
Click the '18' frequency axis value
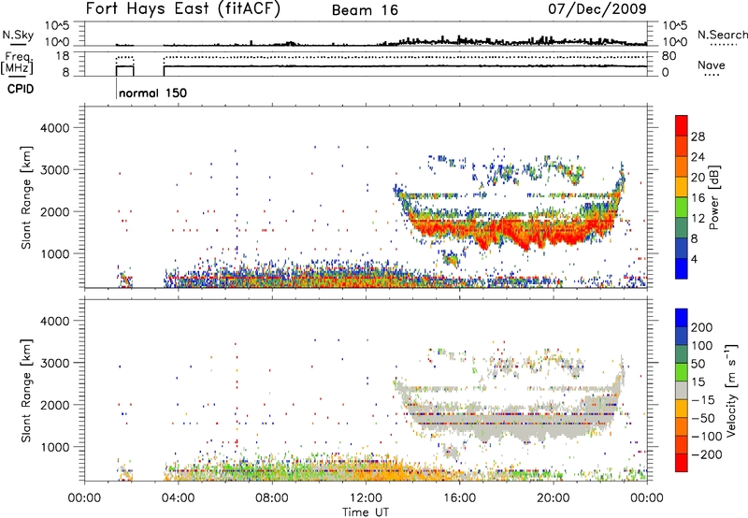click(62, 56)
